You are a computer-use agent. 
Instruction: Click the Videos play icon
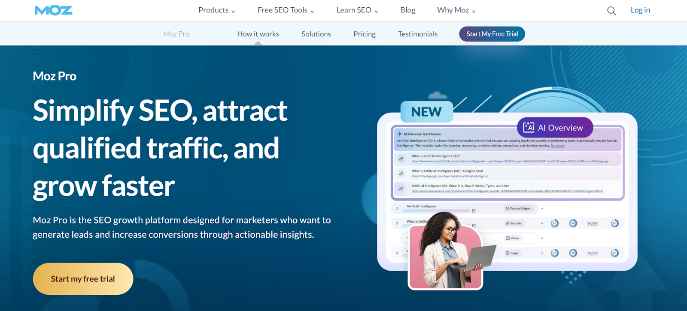point(508,238)
